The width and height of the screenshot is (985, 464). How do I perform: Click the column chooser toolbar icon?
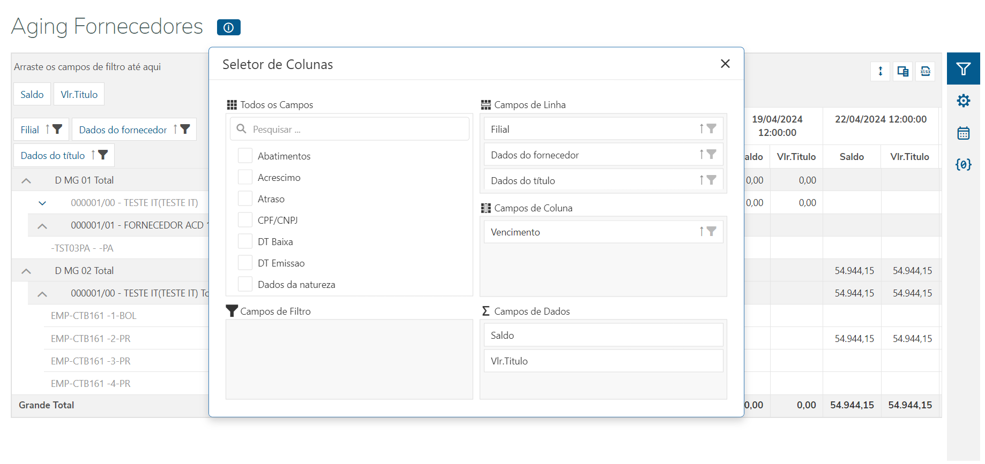(x=903, y=71)
